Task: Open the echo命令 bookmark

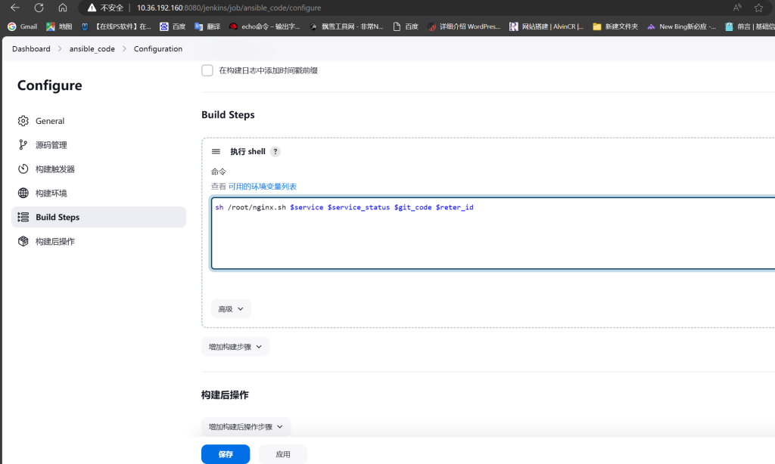Action: coord(264,26)
